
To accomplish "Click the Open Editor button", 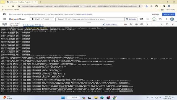I will [x=110, y=24].
